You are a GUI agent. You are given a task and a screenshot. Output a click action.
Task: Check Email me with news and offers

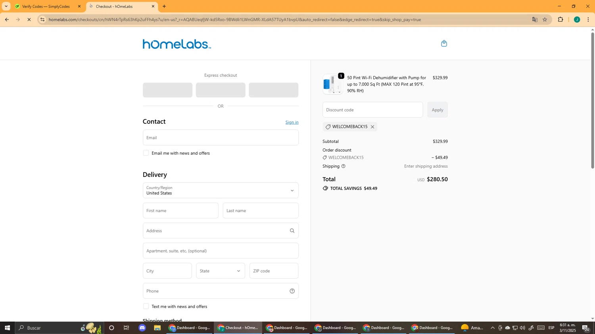(146, 153)
